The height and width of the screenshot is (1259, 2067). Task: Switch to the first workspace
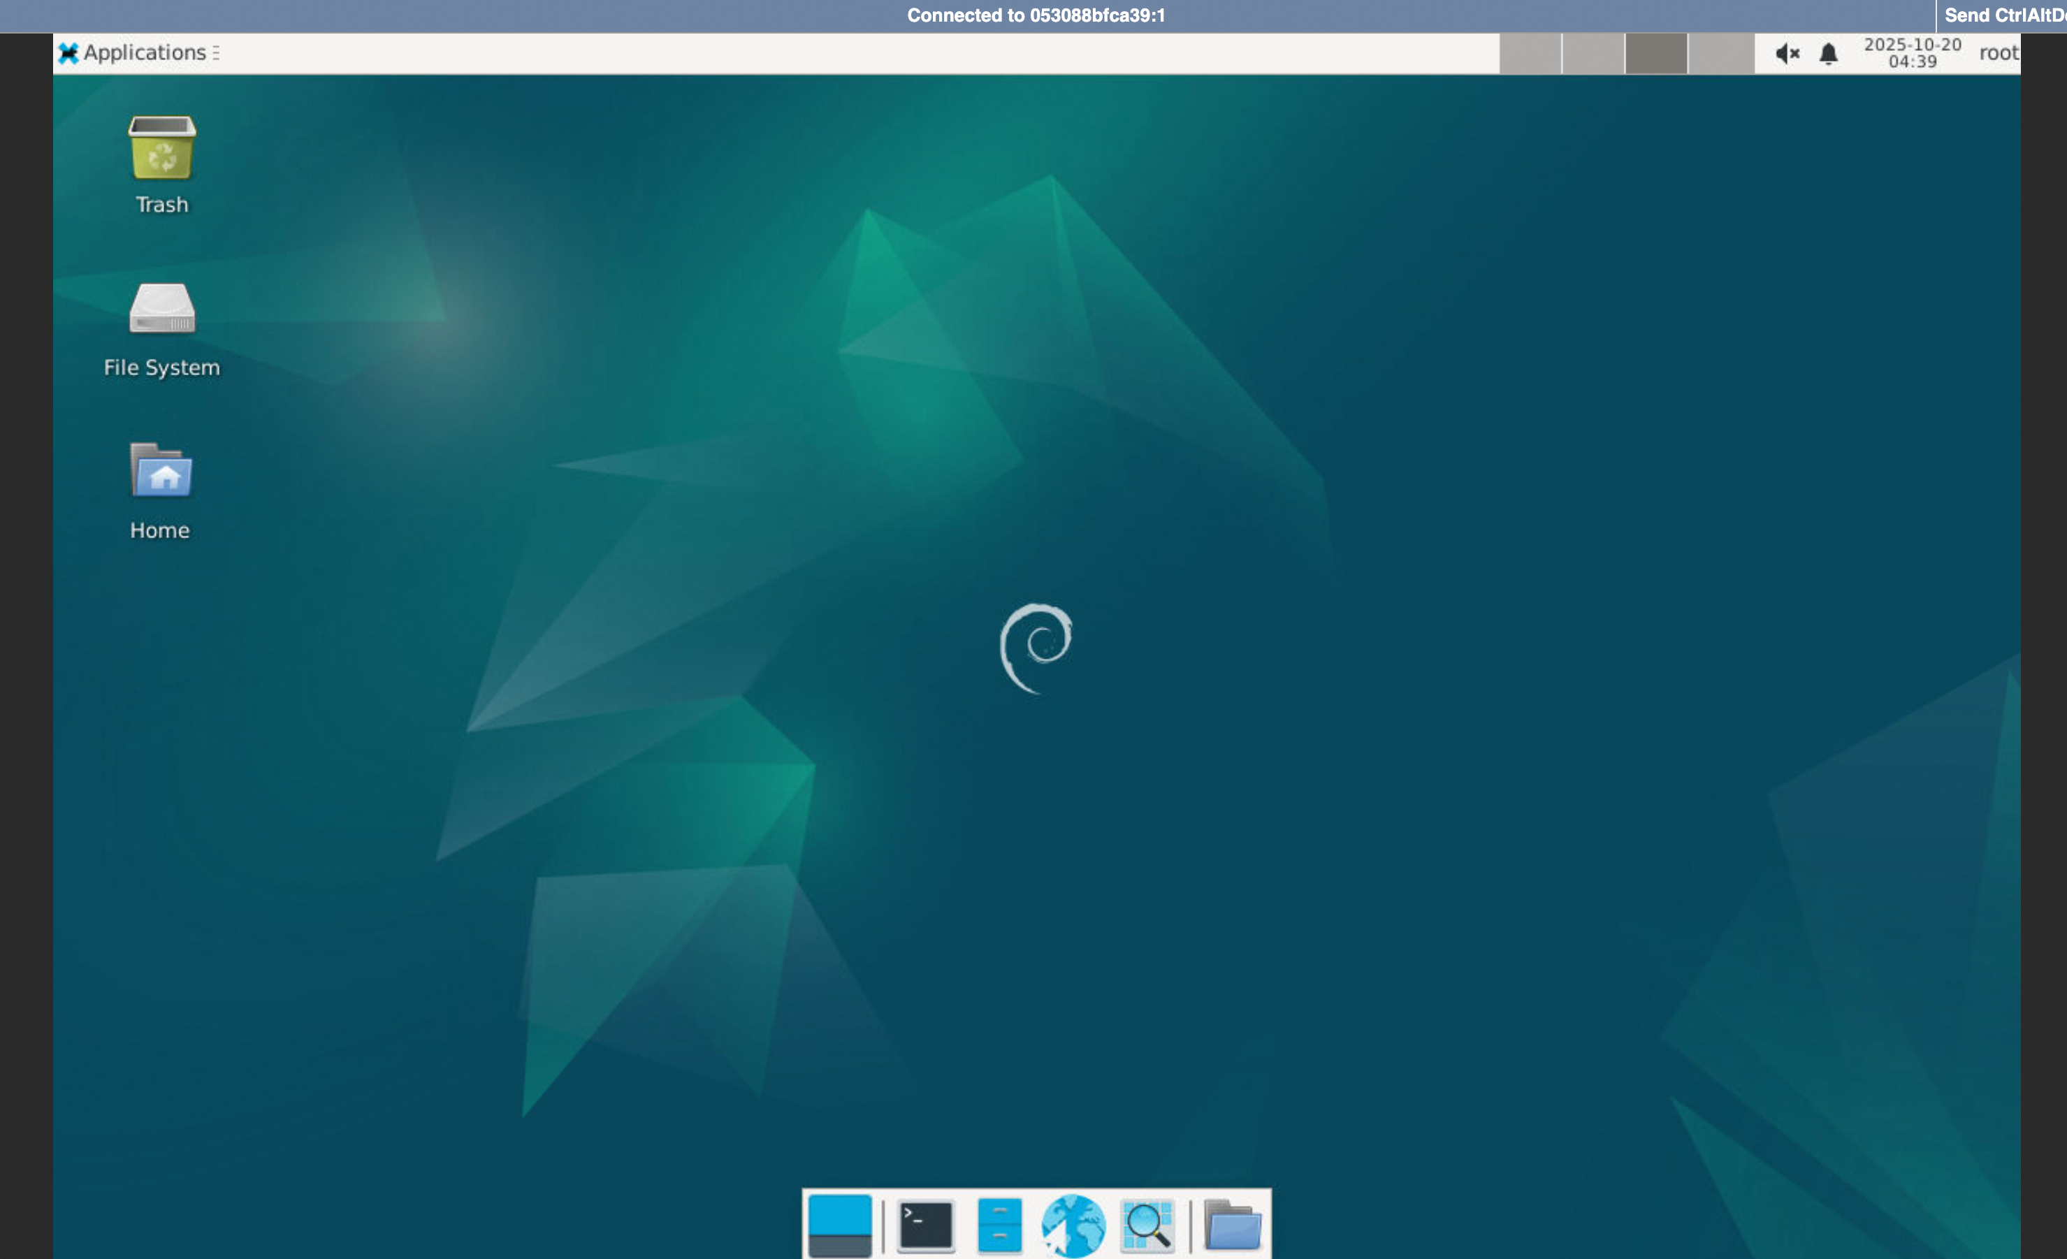pos(1530,54)
